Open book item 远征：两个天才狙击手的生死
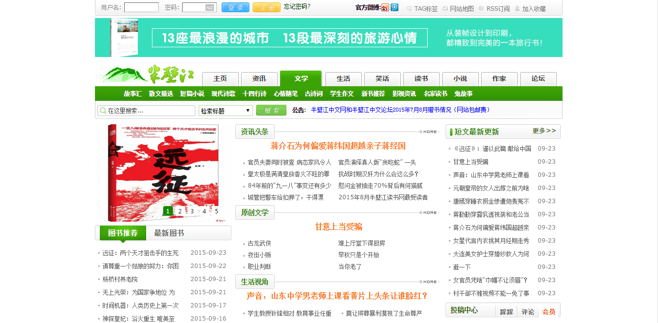This screenshot has height=323, width=658. click(140, 253)
